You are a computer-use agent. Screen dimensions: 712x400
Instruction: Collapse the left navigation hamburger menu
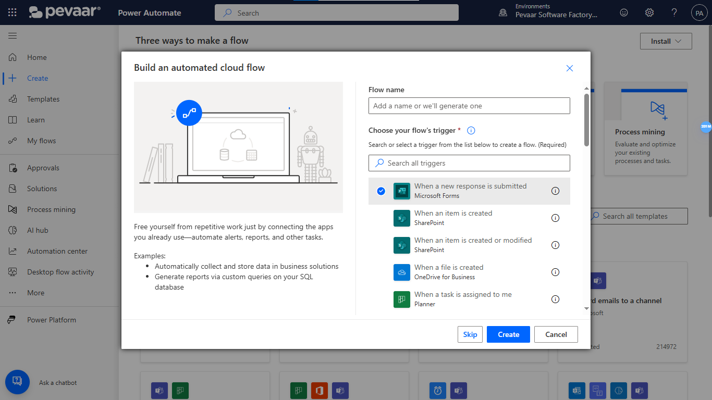tap(13, 35)
